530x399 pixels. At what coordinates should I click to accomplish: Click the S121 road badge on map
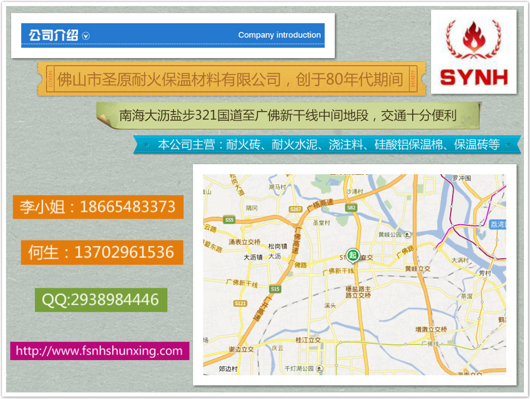pos(240,303)
